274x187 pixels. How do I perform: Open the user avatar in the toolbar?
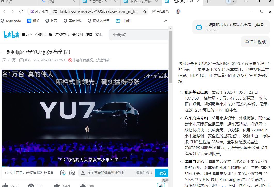click(x=178, y=12)
